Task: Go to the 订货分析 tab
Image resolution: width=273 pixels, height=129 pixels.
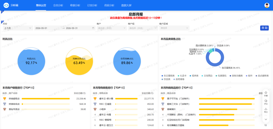Action: click(x=92, y=5)
